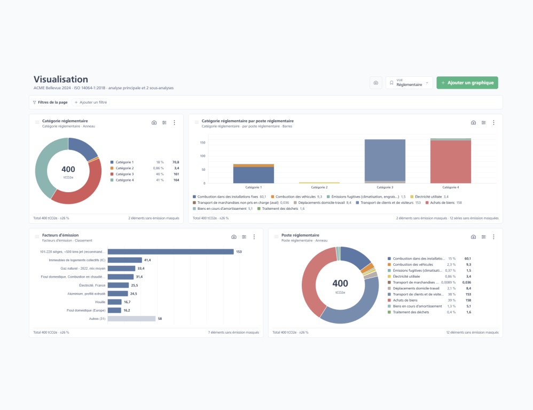Click the Houille factor label
The image size is (533, 410).
[100, 302]
